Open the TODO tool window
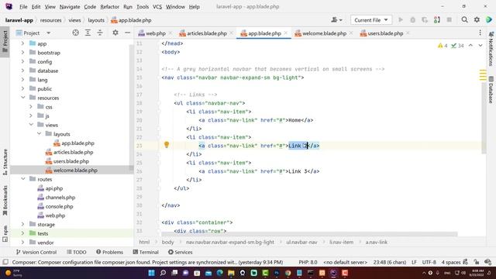 (x=77, y=252)
